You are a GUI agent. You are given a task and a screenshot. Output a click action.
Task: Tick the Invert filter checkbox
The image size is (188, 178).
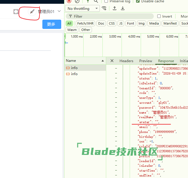click(159, 16)
